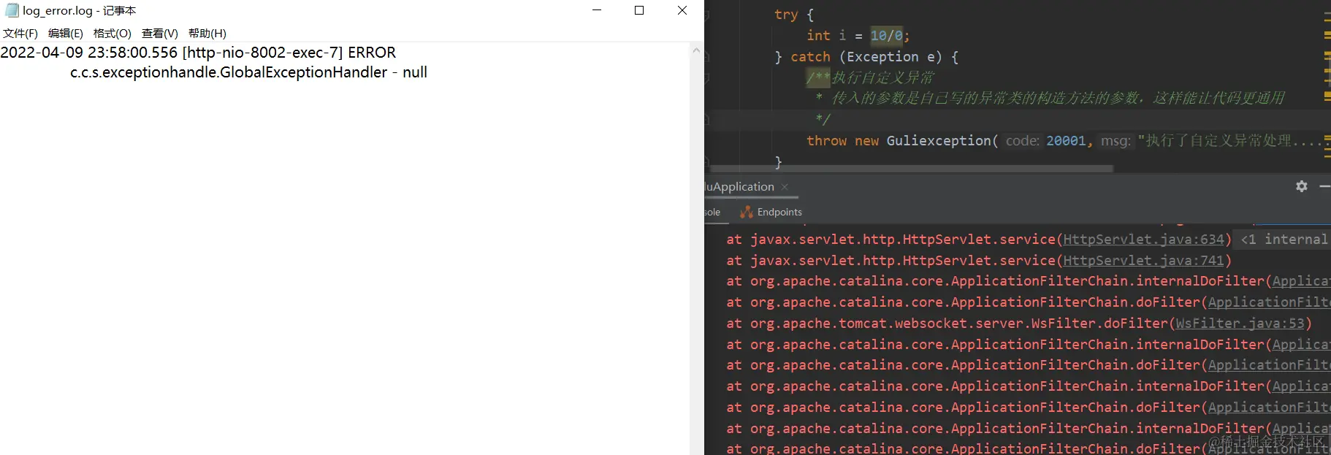The height and width of the screenshot is (455, 1331).
Task: Click the 20001 code argument value
Action: [1066, 141]
